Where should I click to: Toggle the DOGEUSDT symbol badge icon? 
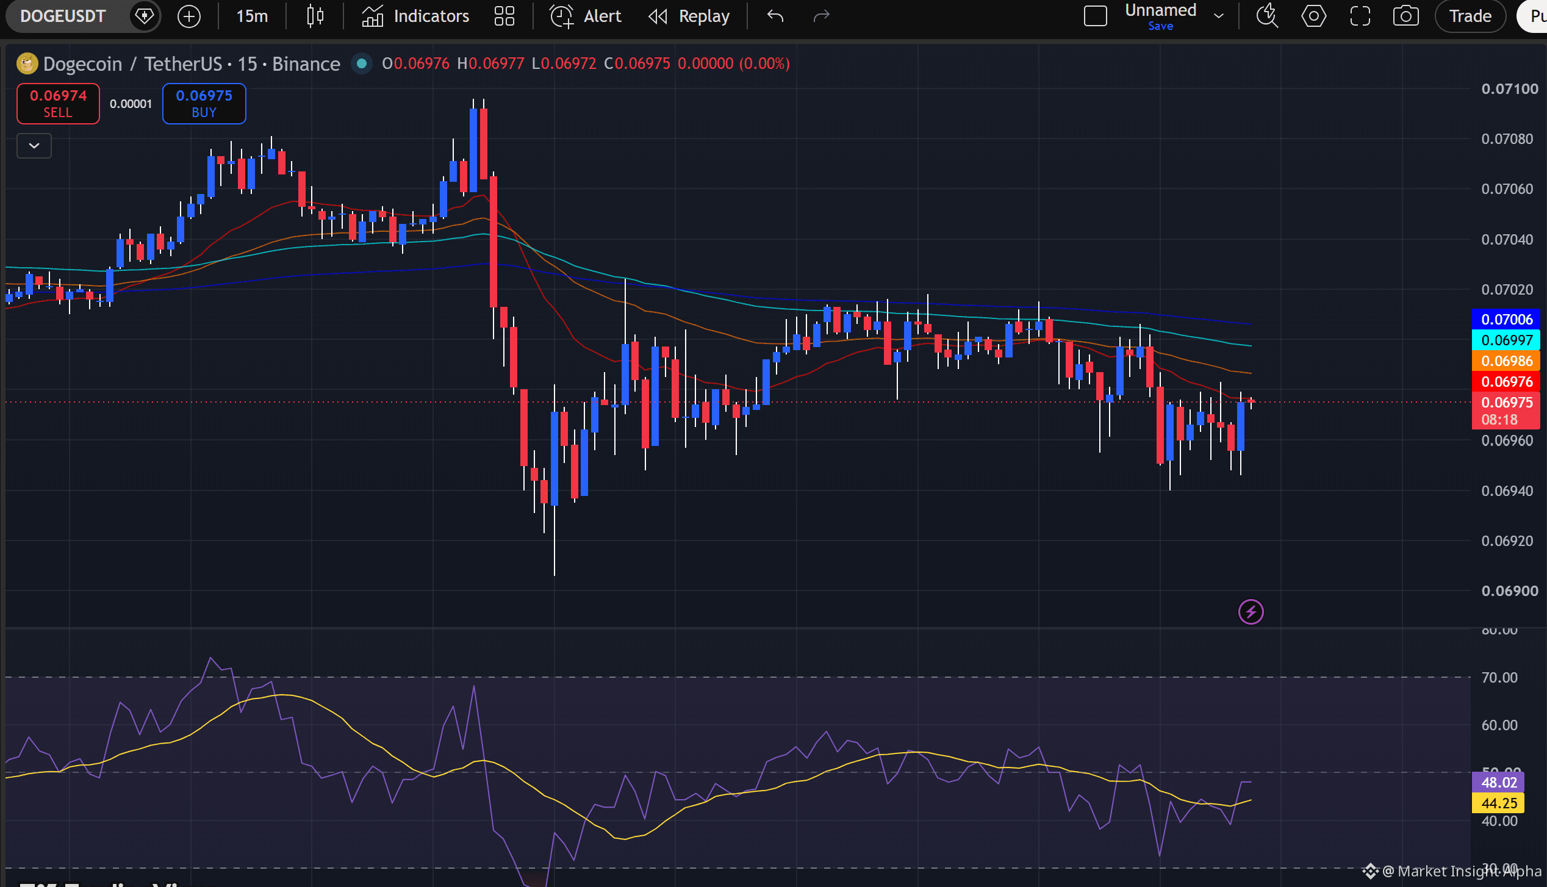[144, 16]
